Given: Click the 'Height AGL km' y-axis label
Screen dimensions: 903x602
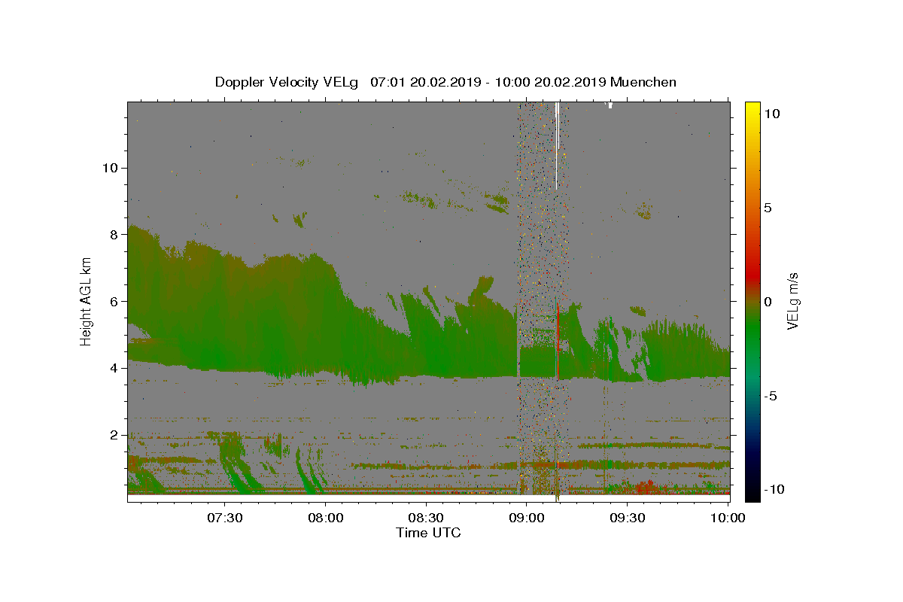Looking at the screenshot, I should (87, 302).
